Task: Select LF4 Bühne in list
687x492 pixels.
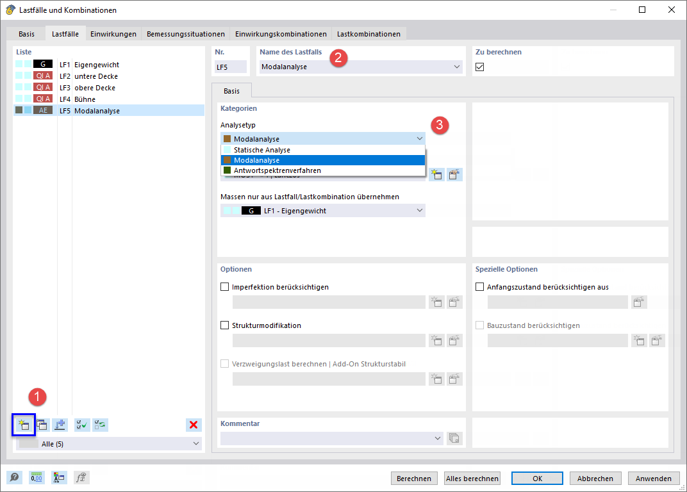Action: click(109, 99)
